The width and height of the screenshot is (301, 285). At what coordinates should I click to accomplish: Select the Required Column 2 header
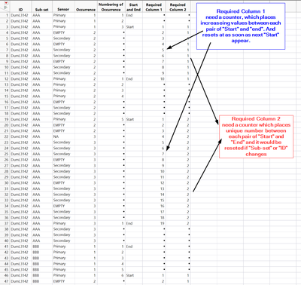point(178,7)
